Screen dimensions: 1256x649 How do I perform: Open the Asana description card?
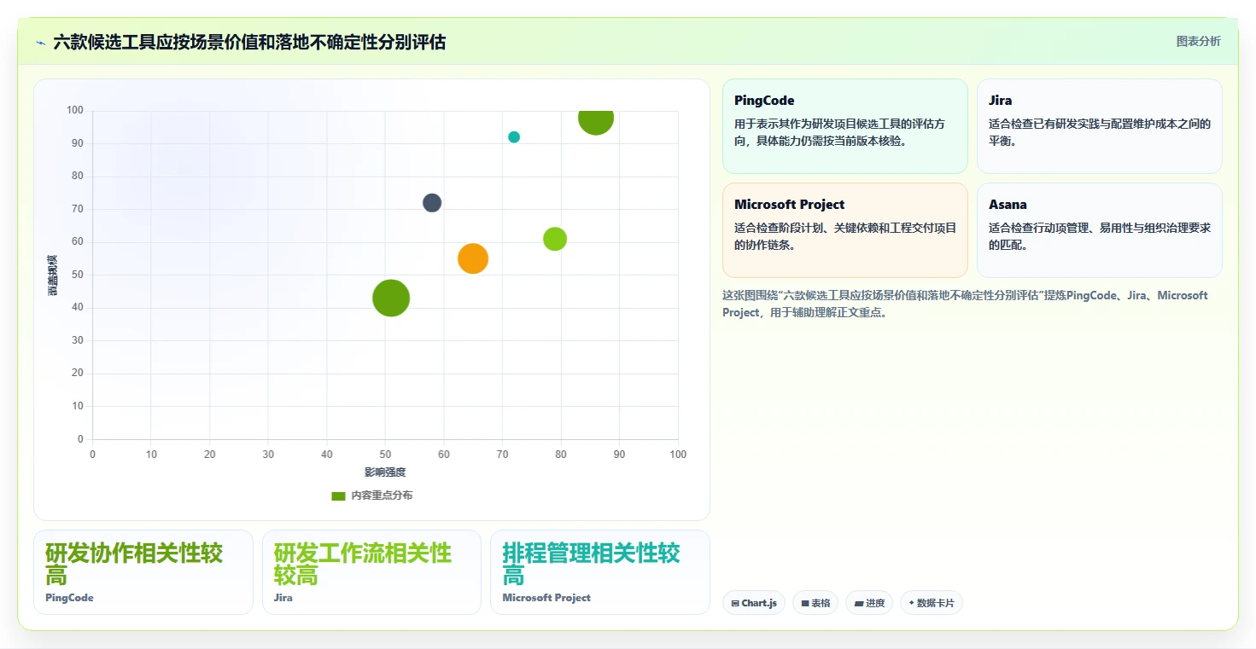coord(1099,230)
